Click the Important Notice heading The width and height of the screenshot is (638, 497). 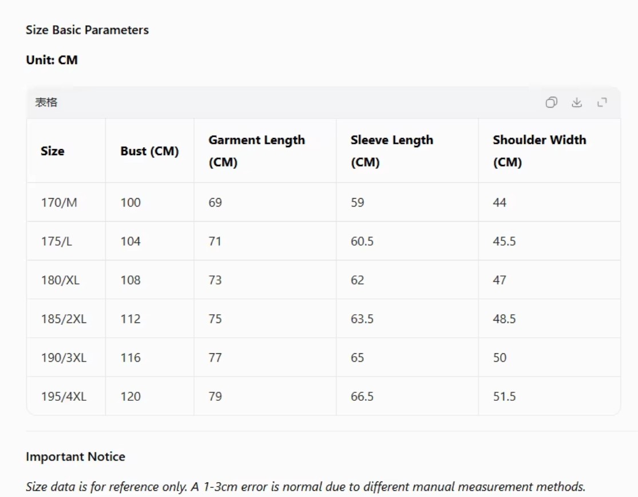click(x=76, y=457)
